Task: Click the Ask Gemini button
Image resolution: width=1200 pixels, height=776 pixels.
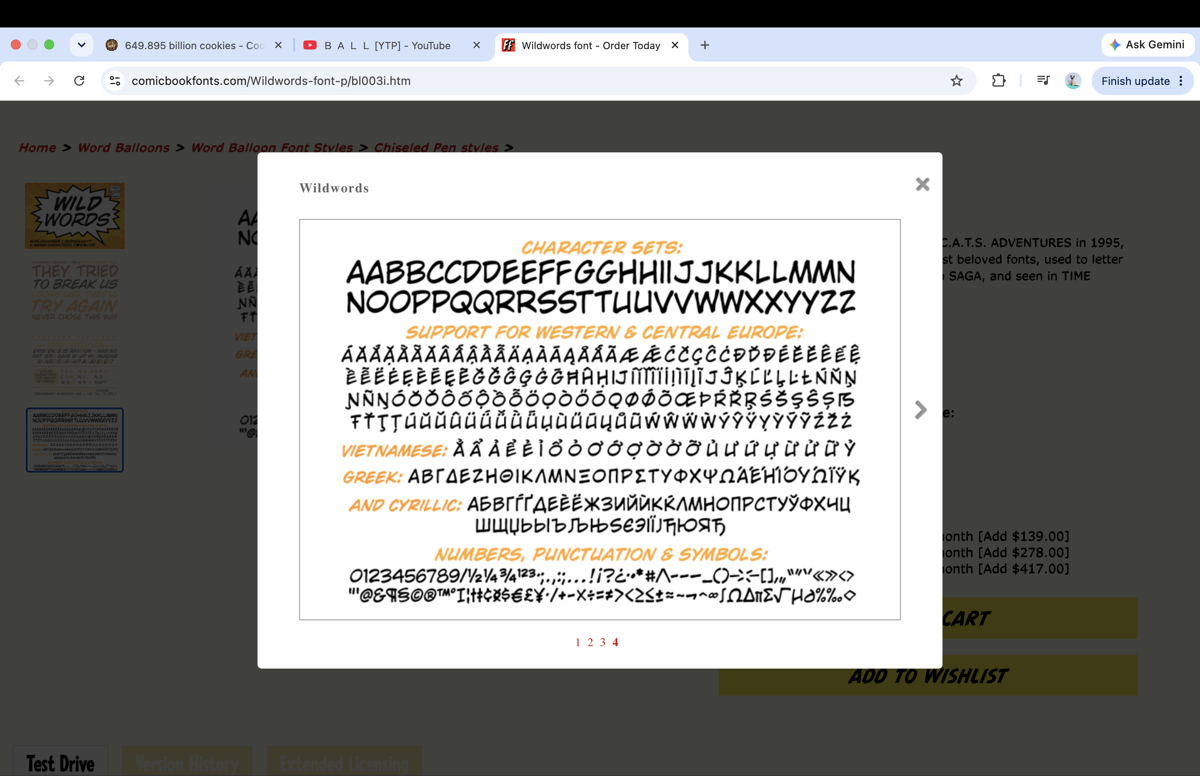Action: pos(1147,45)
